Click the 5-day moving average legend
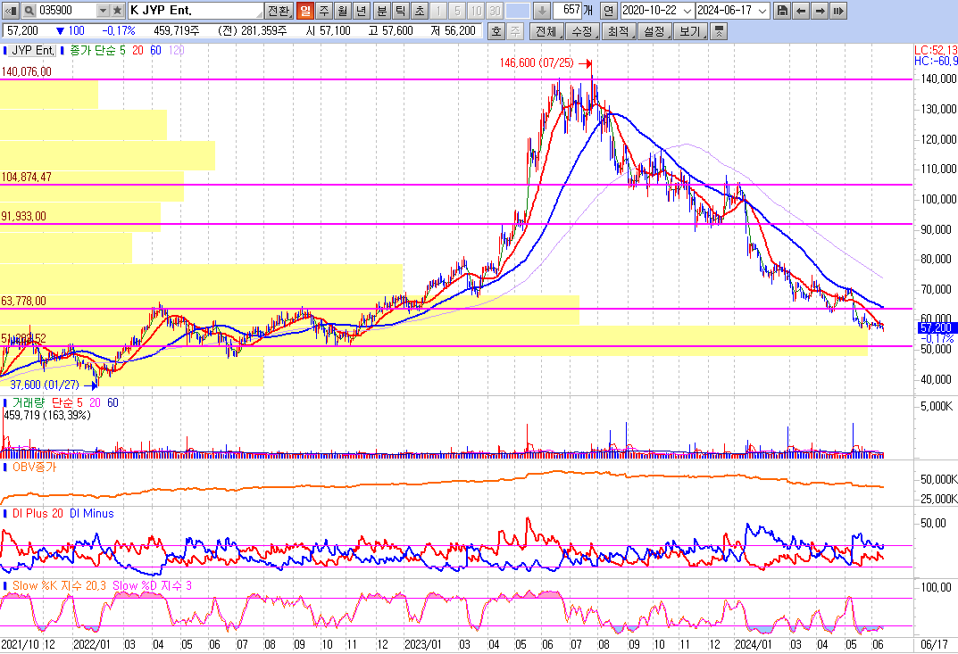Viewport: 958px width, 654px height. point(122,50)
